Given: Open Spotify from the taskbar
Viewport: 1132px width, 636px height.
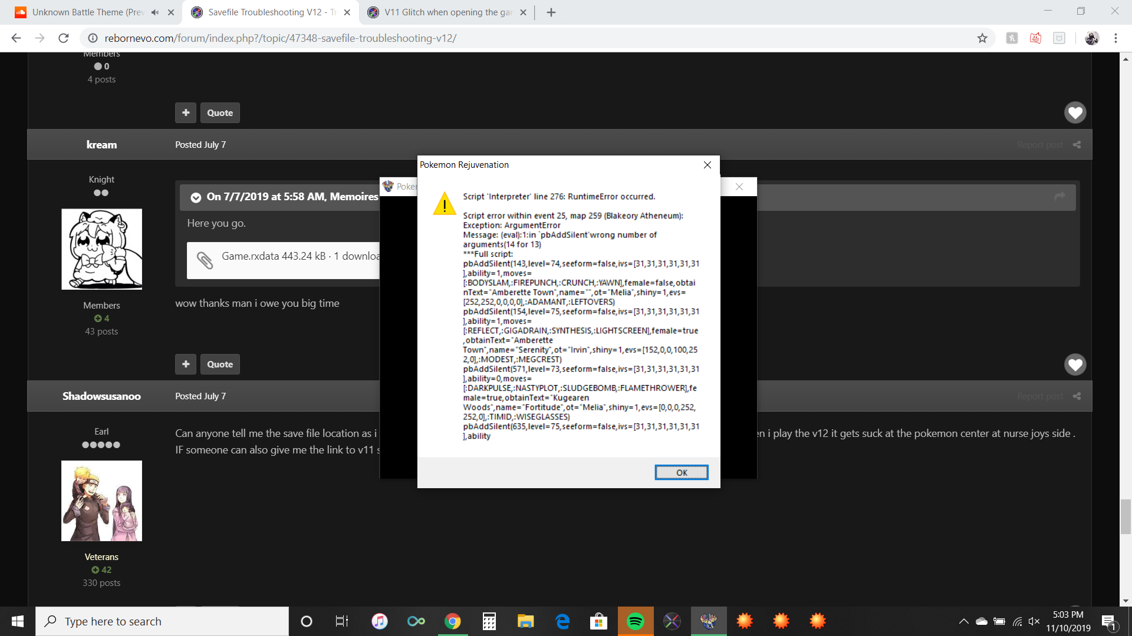Looking at the screenshot, I should click(636, 621).
